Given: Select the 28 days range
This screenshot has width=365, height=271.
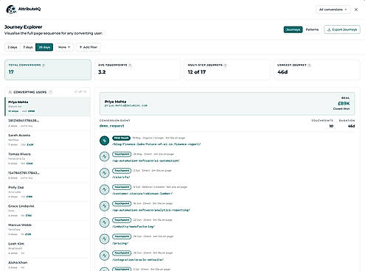Looking at the screenshot, I should point(44,47).
